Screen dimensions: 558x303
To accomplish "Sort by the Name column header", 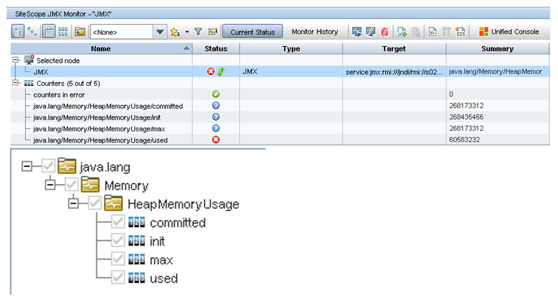I will (101, 49).
